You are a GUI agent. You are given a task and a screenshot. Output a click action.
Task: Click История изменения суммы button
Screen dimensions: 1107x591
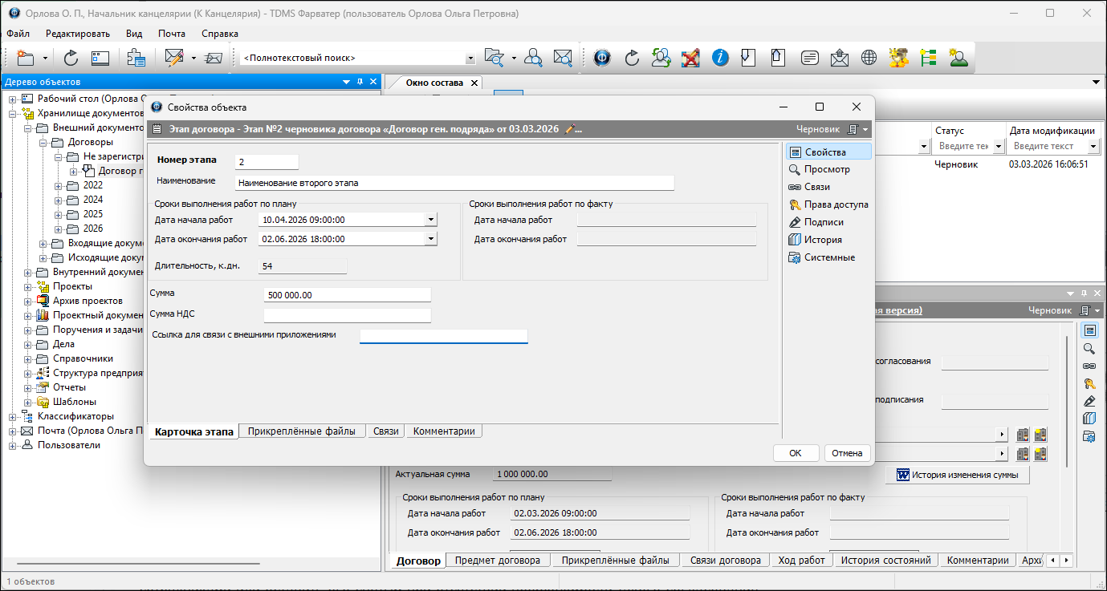(x=958, y=475)
